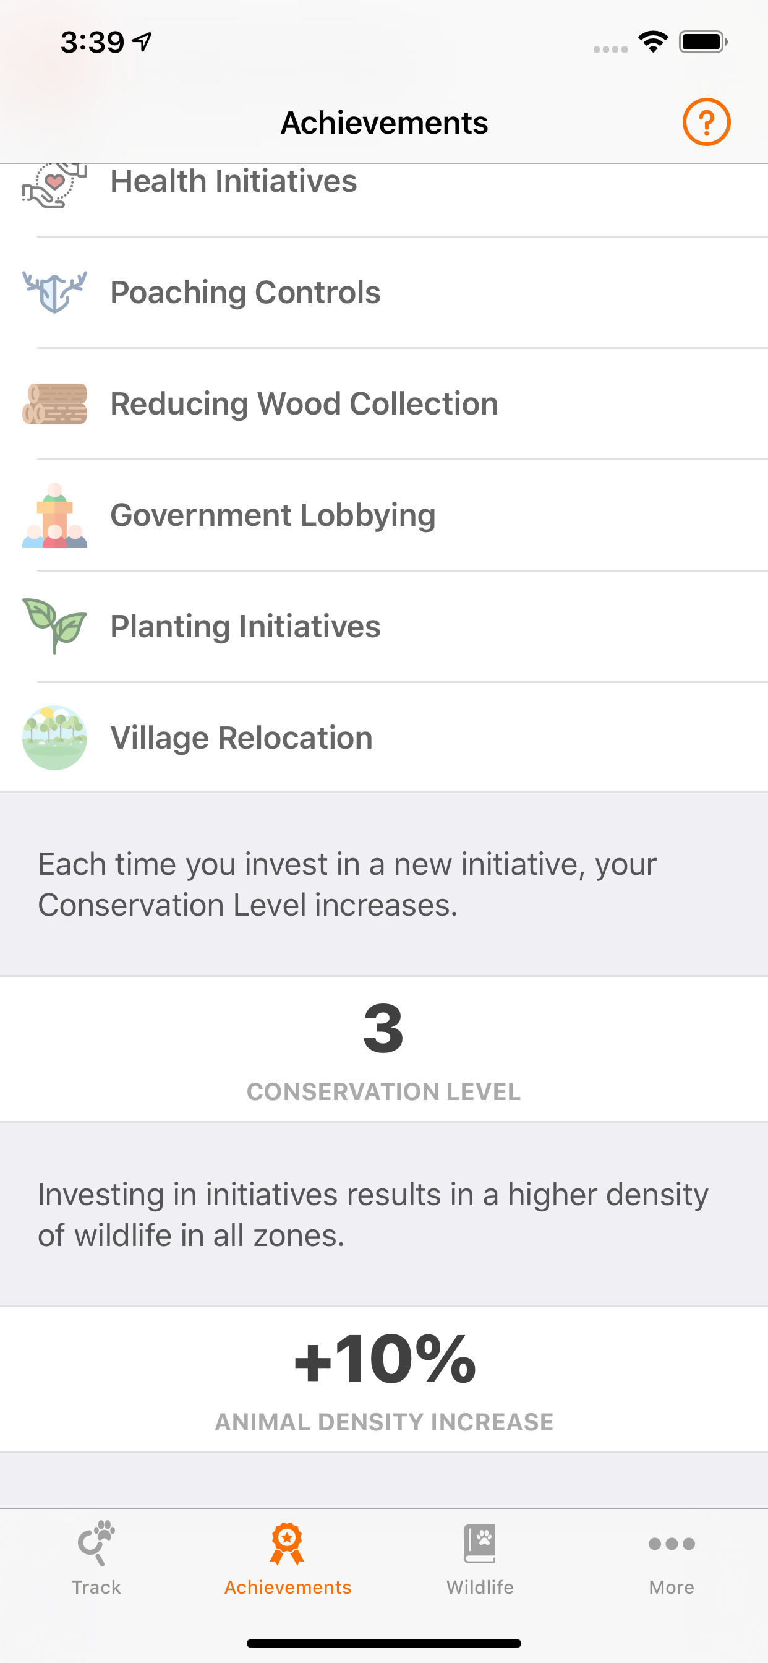Open Planting Initiatives entry
Image resolution: width=768 pixels, height=1663 pixels.
(384, 626)
